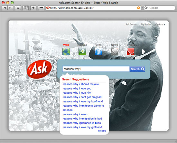Screen dimensions: 177x143
Task: Choose suggestion 'reasons why i love him'
Action: pos(77,93)
